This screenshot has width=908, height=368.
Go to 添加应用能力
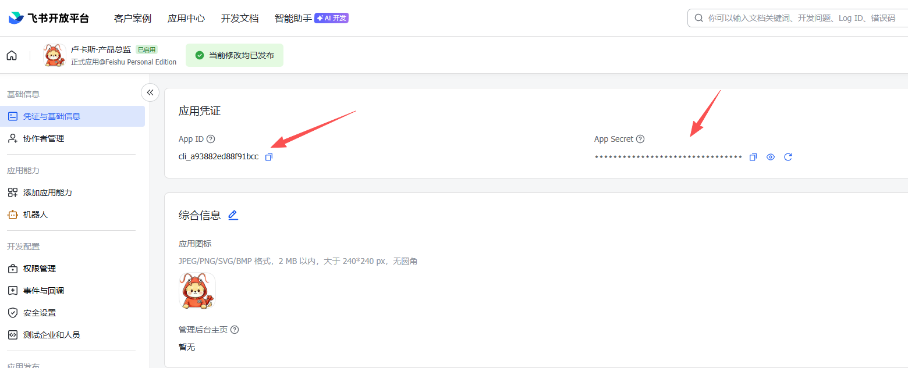[48, 192]
